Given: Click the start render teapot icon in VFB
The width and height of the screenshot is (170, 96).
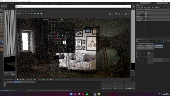Looking at the screenshot, I should 129,14.
